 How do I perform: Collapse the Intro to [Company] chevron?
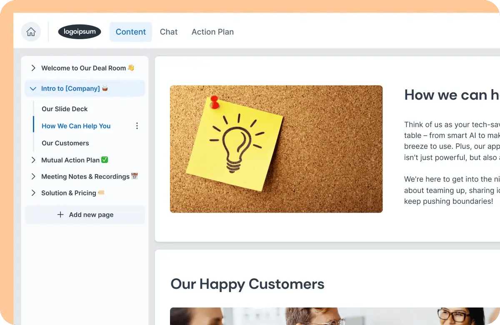(x=33, y=89)
